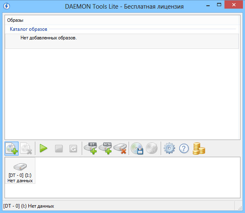Screen dimensions: 245x213
Task: Click the Каталог образов section label
Action: point(28,29)
